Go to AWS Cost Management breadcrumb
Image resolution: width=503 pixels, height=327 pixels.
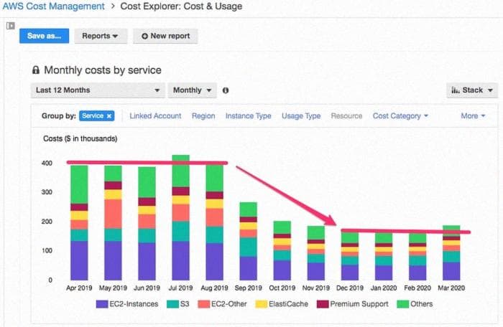(54, 6)
